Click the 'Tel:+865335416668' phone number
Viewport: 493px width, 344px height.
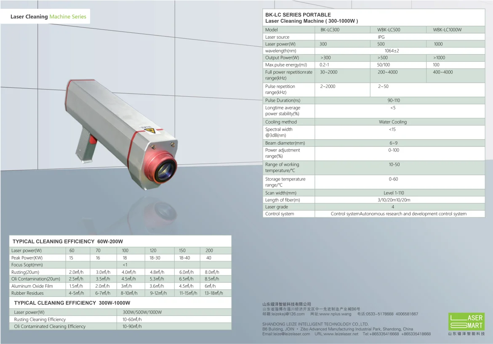pos(381,334)
